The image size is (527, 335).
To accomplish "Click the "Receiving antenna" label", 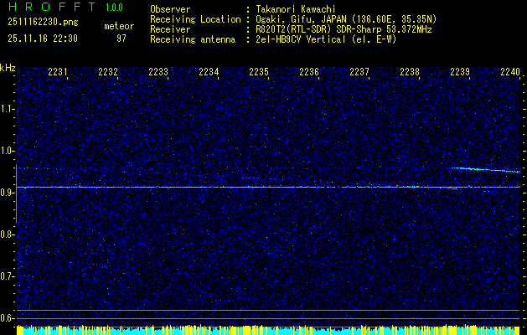I will pyautogui.click(x=193, y=39).
